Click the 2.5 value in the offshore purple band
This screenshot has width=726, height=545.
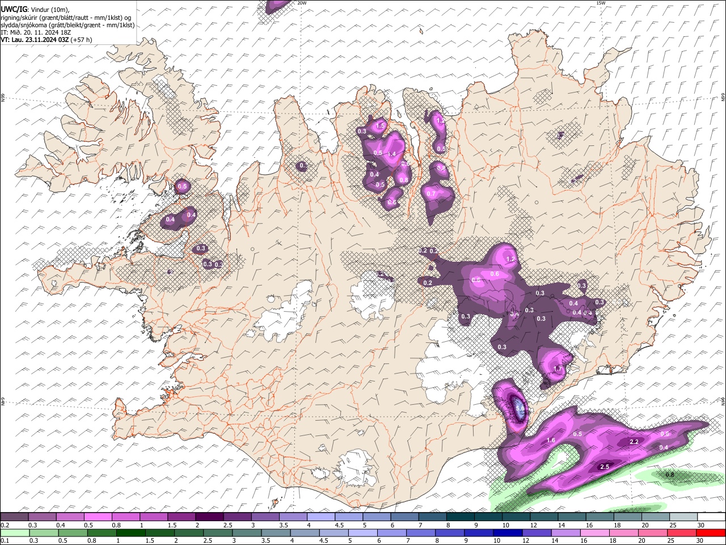click(605, 467)
